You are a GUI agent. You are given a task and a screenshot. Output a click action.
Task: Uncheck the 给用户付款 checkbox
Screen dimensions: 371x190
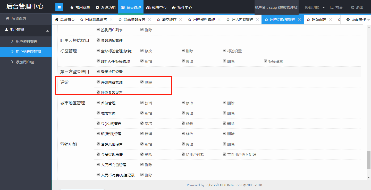(183, 154)
